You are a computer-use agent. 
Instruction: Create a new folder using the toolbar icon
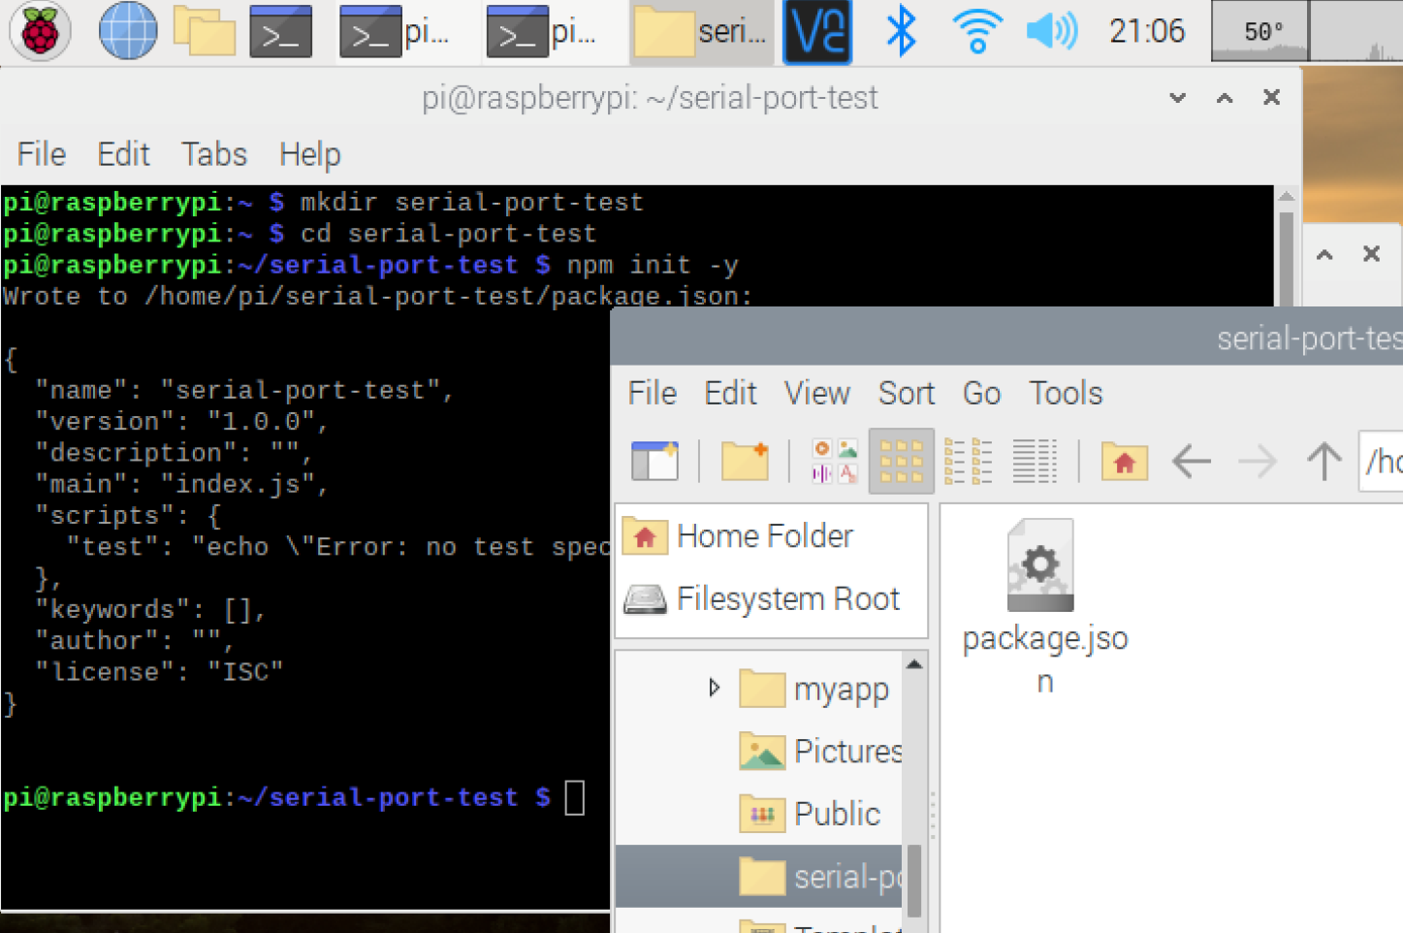[x=745, y=461]
